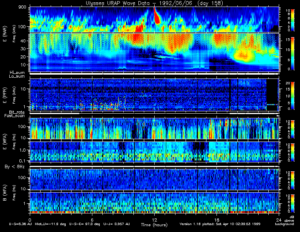Image resolution: width=300 pixels, height=232 pixels.
Task: Click the 'Hlat_U=-11.9 deg' footer text
Action: [51, 224]
